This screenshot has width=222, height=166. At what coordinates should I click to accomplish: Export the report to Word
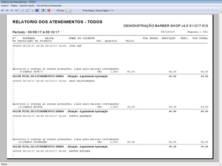click(x=37, y=11)
